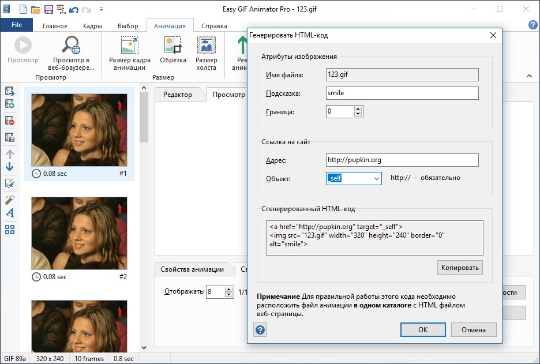Click the help icon in ribbon corner
This screenshot has width=540, height=364.
532,25
